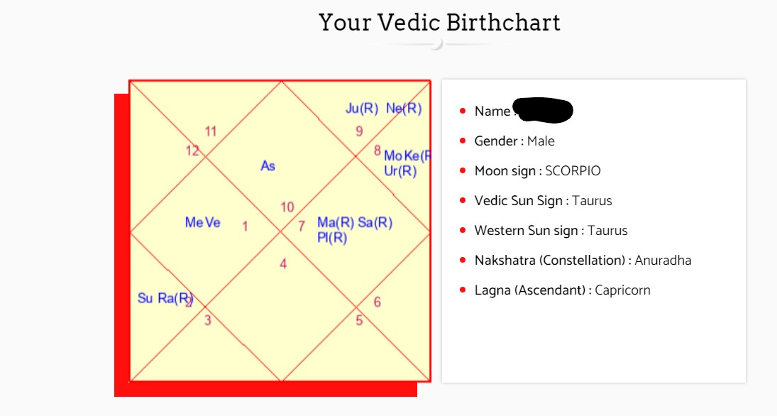Click 'Lagna (Ascendant) : Capricorn' entry
Screen dimensions: 777x416
coord(563,290)
